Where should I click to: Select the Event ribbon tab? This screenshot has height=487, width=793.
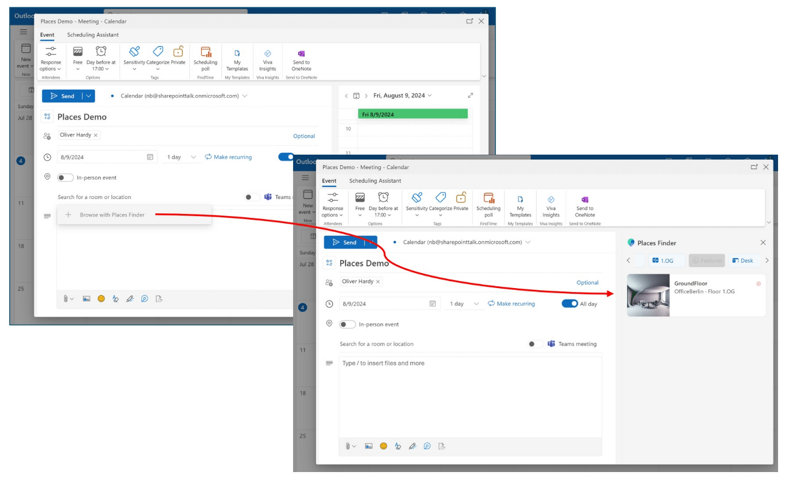click(329, 181)
